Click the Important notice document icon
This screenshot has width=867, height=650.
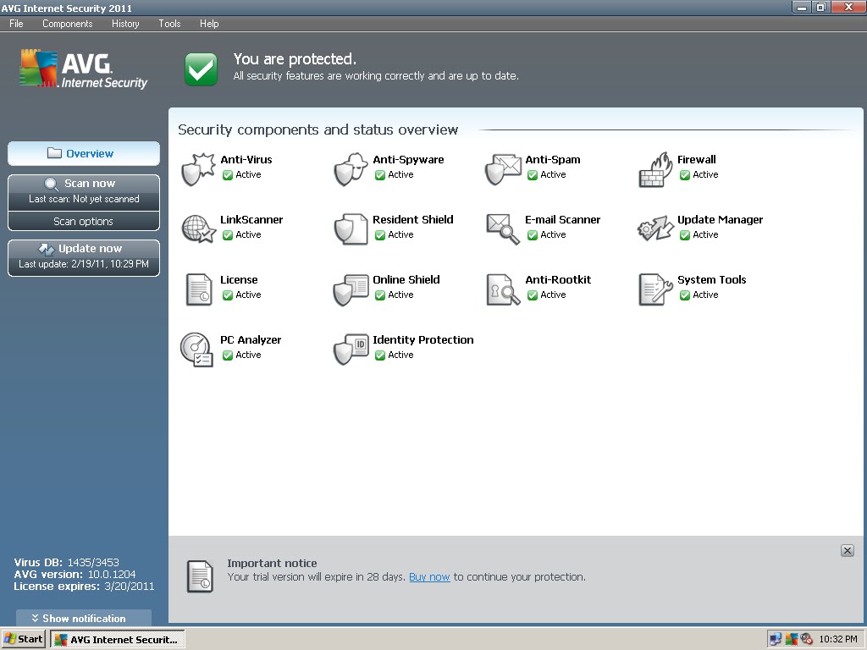pyautogui.click(x=200, y=576)
